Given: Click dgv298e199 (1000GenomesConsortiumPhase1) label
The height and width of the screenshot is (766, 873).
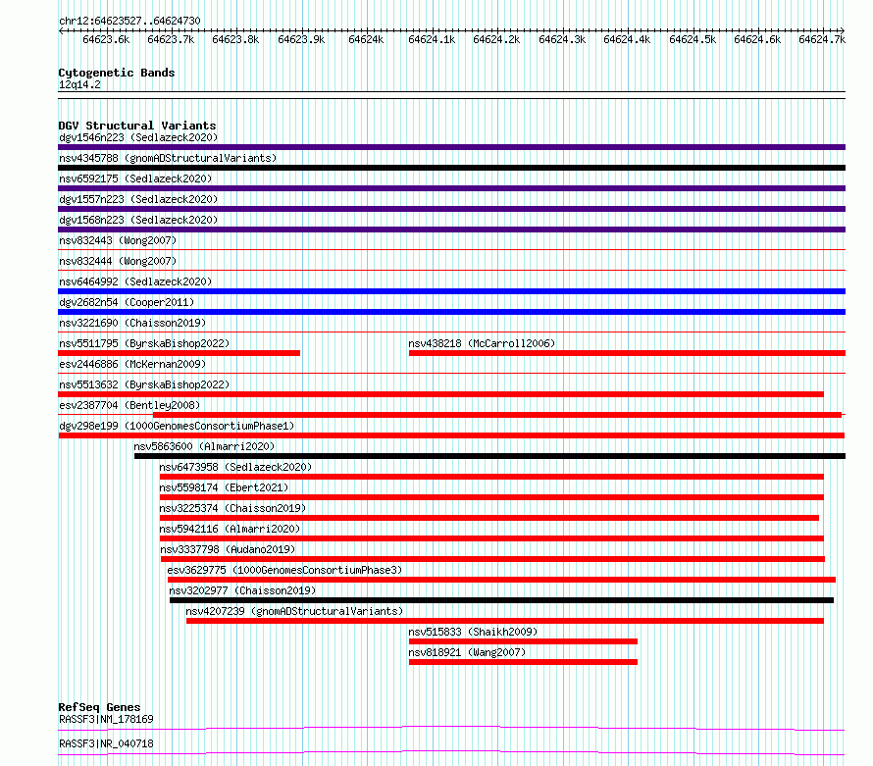Looking at the screenshot, I should 177,426.
